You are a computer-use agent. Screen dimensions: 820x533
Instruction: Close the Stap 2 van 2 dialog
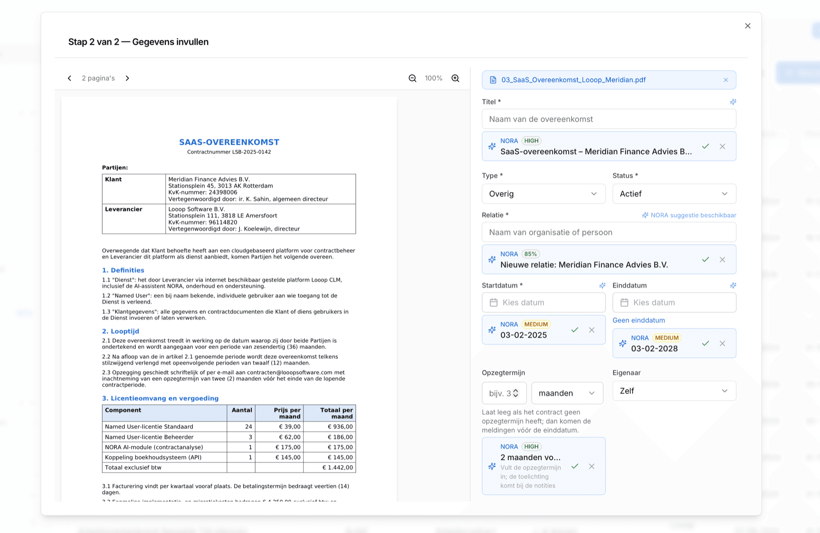coord(748,26)
